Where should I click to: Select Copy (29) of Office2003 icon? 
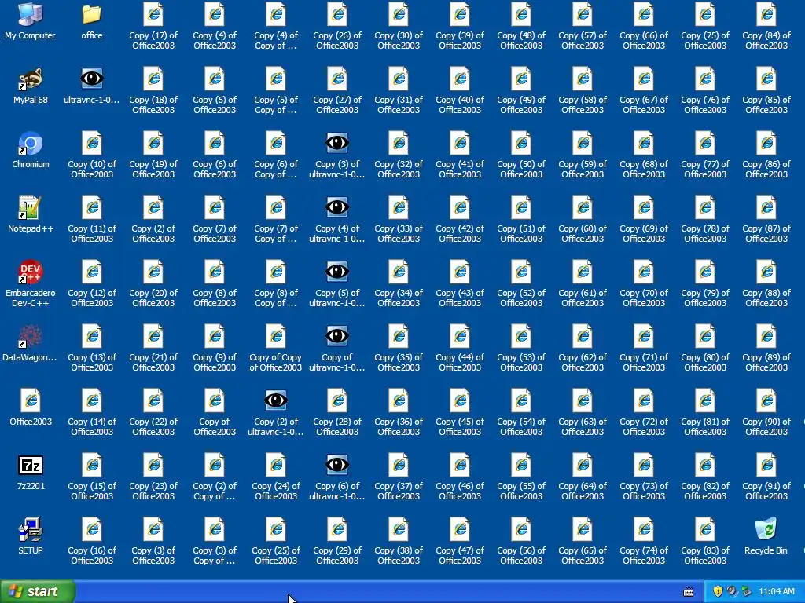click(336, 530)
